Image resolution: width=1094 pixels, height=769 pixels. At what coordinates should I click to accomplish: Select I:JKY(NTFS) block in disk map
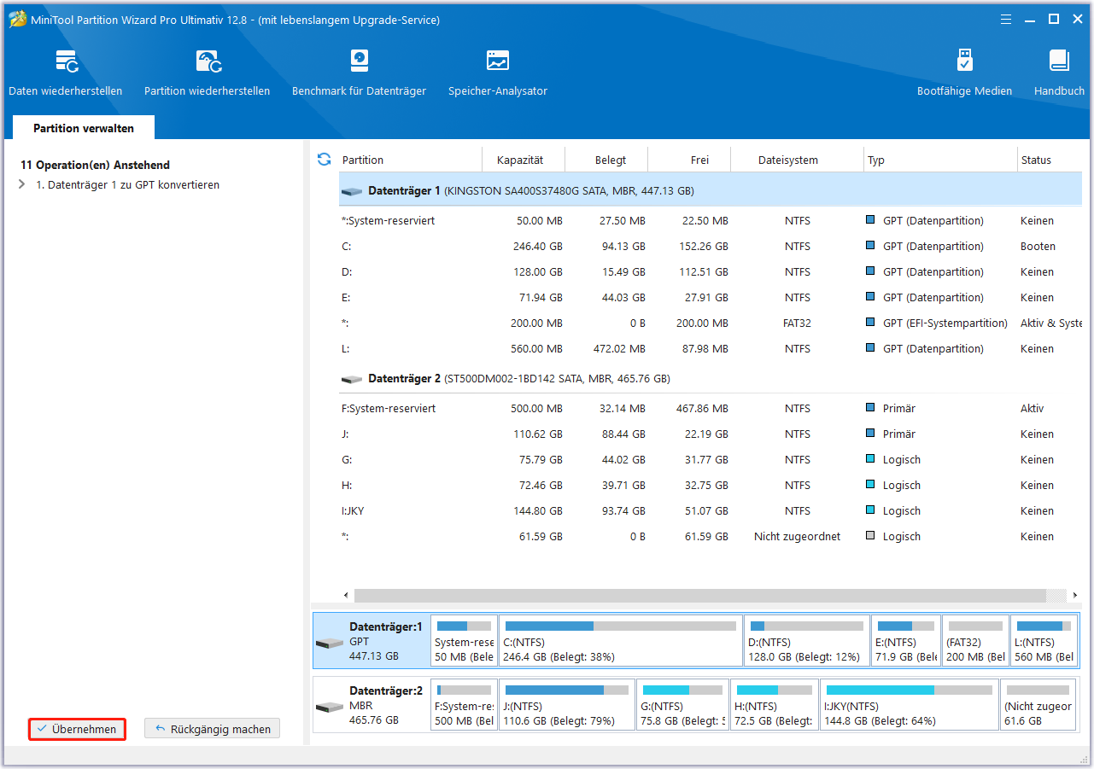910,705
